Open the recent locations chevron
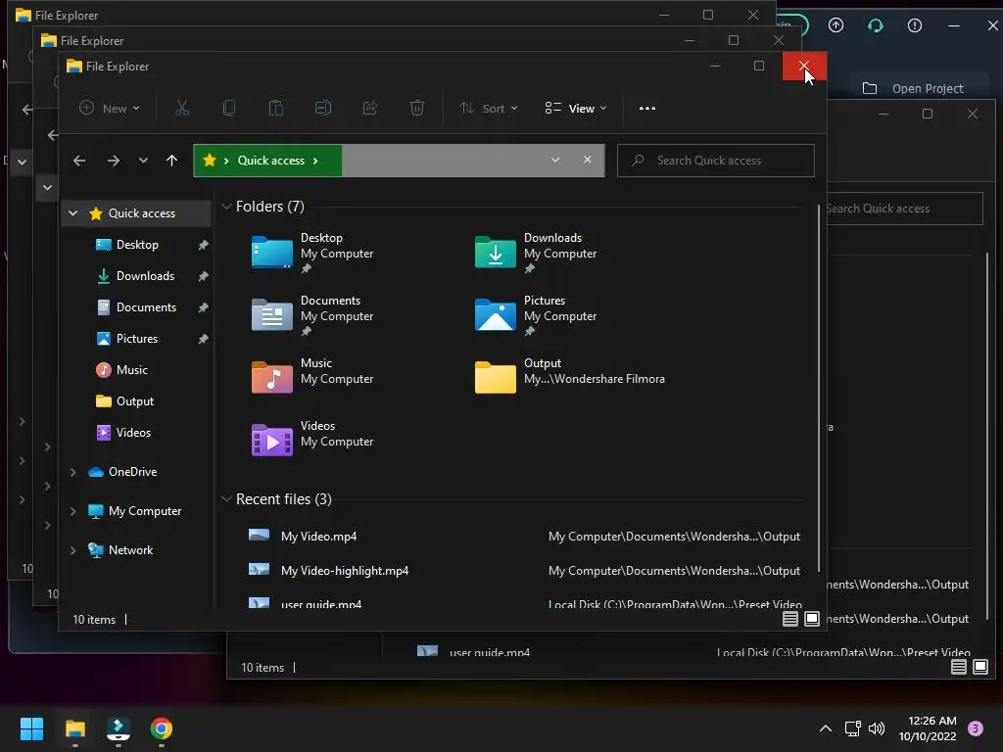The width and height of the screenshot is (1003, 752). 143,161
